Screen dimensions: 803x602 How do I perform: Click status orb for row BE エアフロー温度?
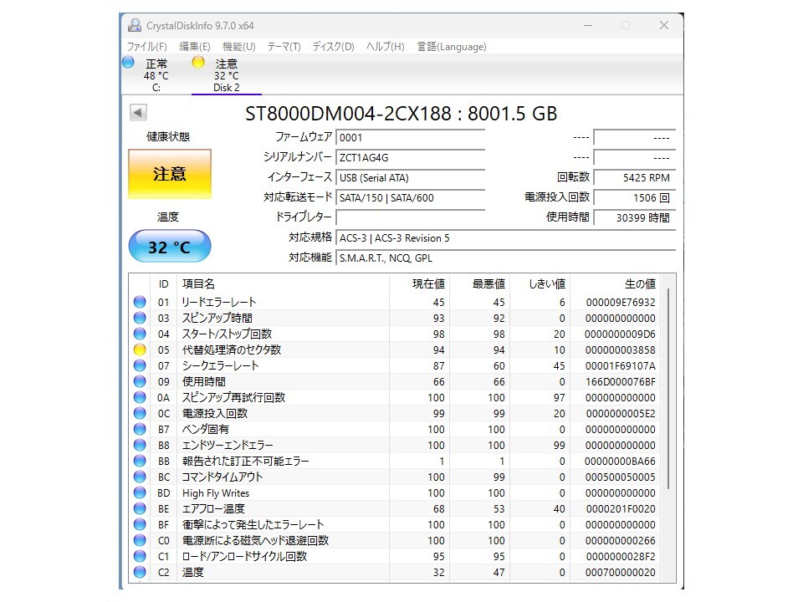click(x=140, y=508)
